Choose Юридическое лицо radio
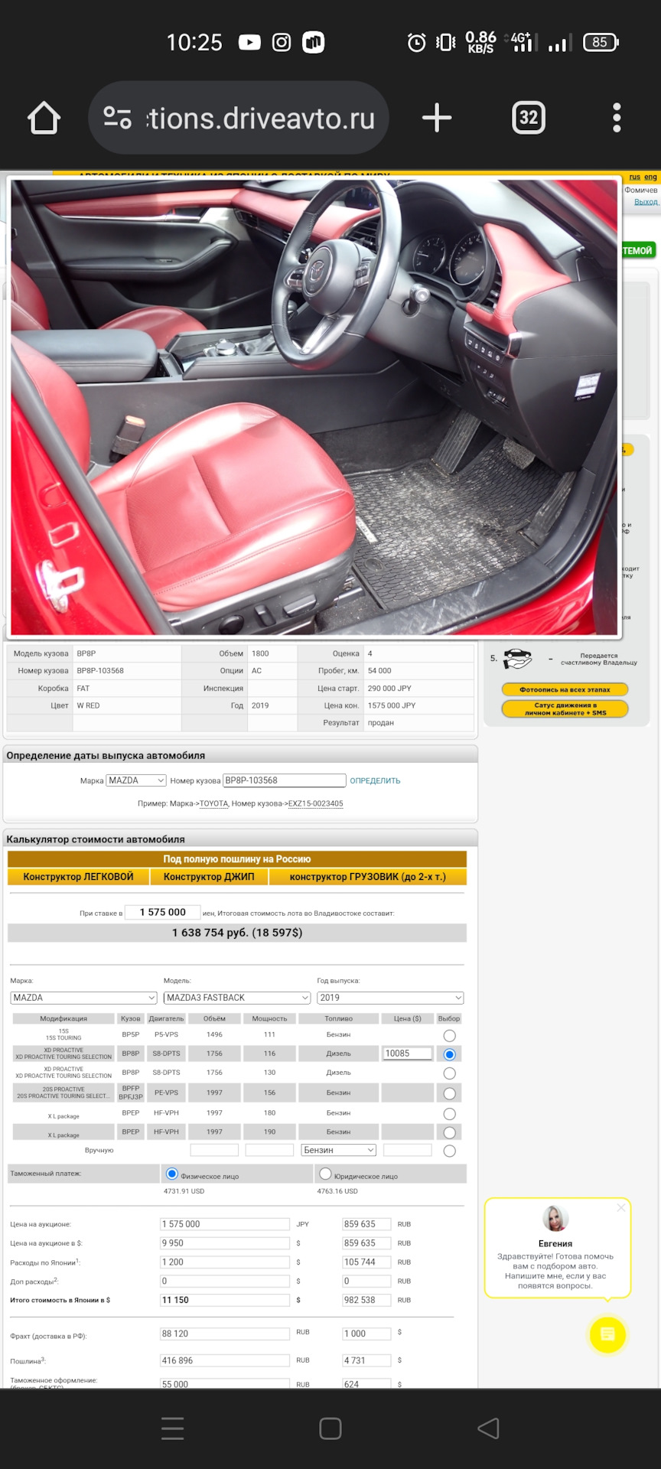This screenshot has width=661, height=1469. pos(326,1174)
